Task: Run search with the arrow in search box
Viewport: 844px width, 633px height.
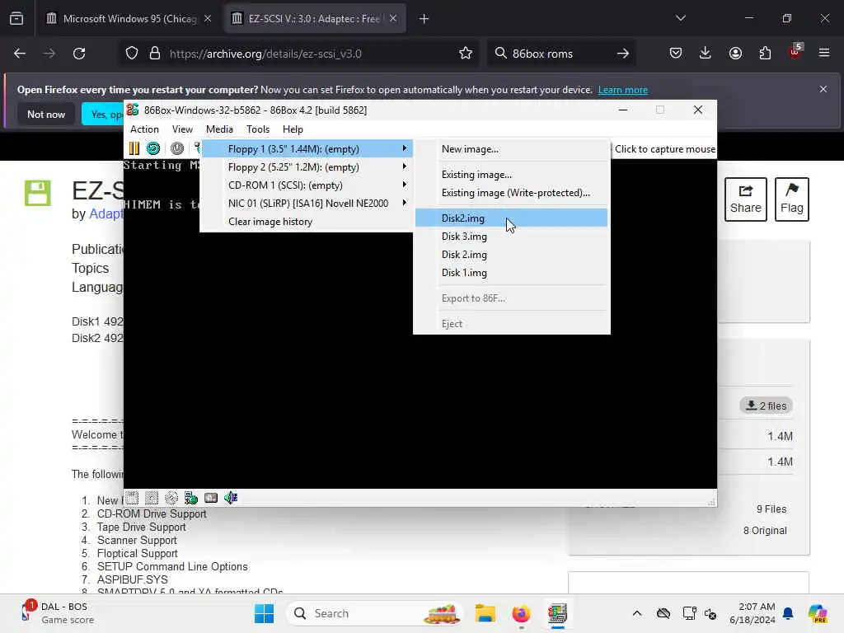Action: (x=623, y=54)
